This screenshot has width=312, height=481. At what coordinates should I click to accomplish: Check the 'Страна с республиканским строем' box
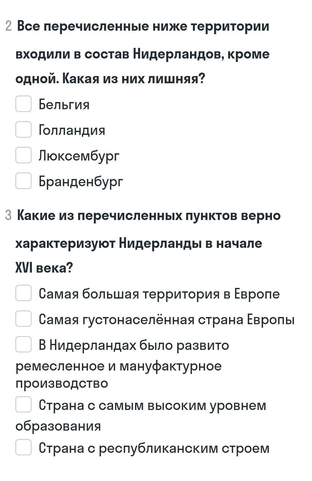pos(23,447)
